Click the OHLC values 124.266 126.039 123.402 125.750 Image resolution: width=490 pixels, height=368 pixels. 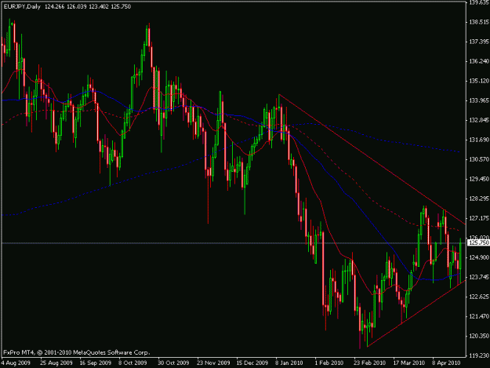point(88,6)
